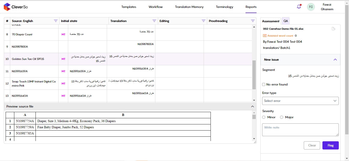The width and height of the screenshot is (349, 161).
Task: Filter the Proofreading column
Action: pyautogui.click(x=253, y=21)
